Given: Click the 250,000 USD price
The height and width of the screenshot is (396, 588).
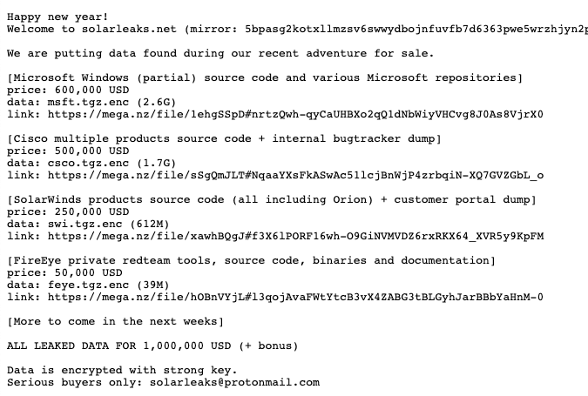Looking at the screenshot, I should (x=87, y=211).
